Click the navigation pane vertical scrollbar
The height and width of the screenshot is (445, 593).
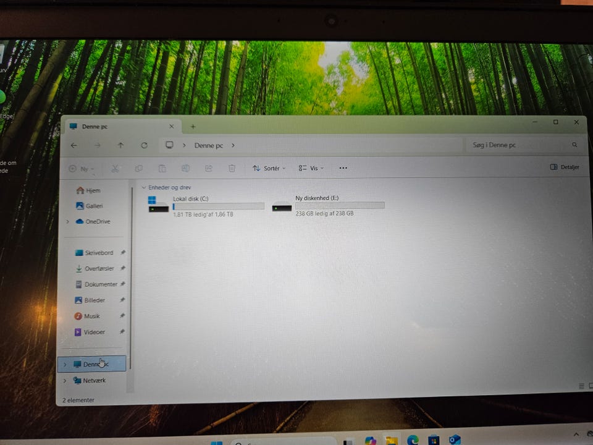131,278
